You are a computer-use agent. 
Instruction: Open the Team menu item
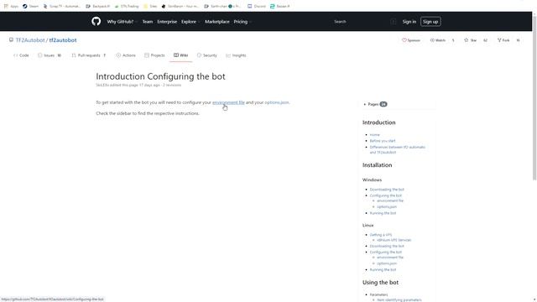[x=148, y=22]
